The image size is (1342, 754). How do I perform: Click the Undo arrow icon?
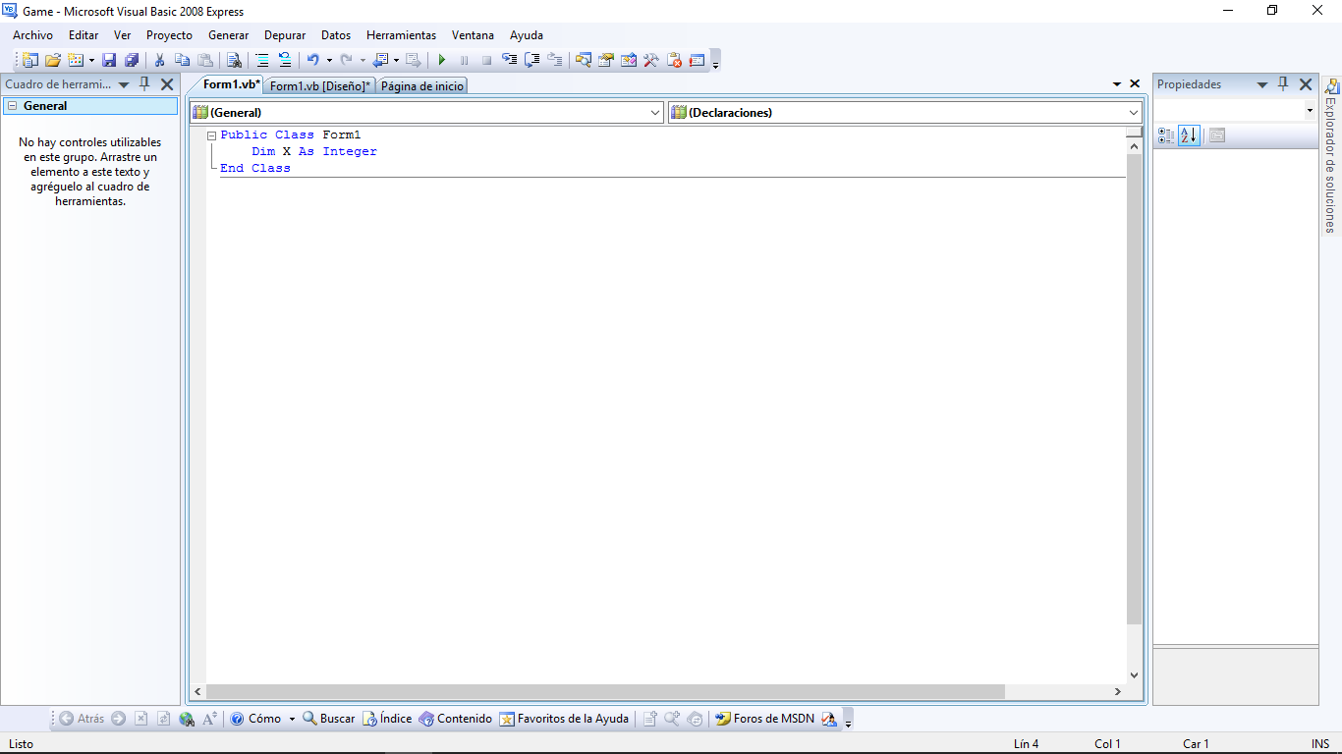(x=312, y=60)
